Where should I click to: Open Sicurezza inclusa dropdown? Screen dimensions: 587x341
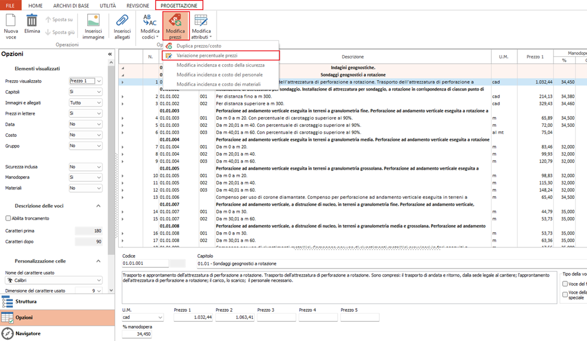[99, 167]
